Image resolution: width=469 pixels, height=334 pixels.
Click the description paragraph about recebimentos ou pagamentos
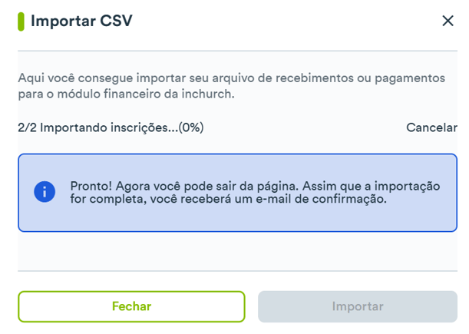[x=232, y=86]
